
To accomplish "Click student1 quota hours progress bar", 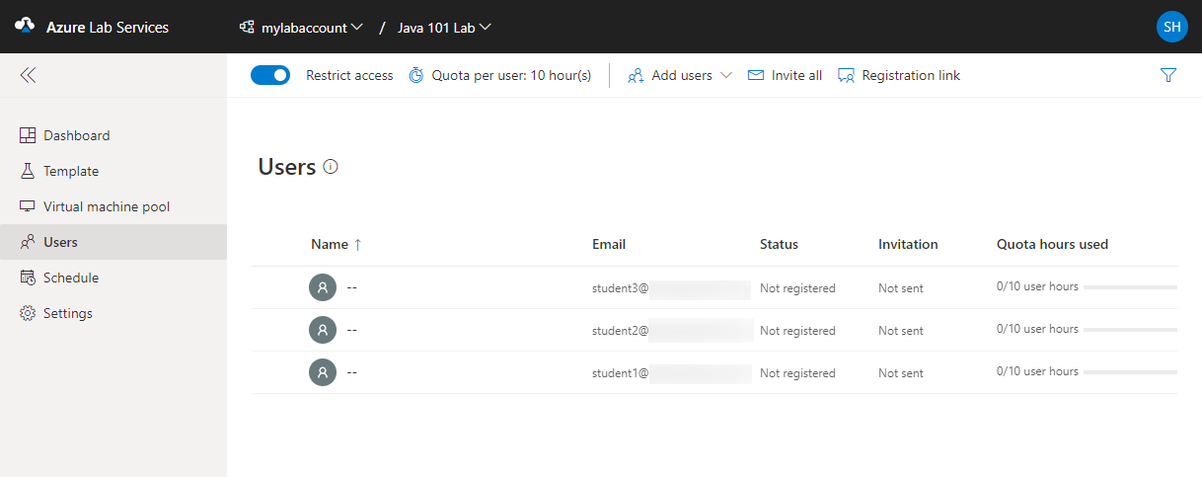I will (x=1130, y=372).
